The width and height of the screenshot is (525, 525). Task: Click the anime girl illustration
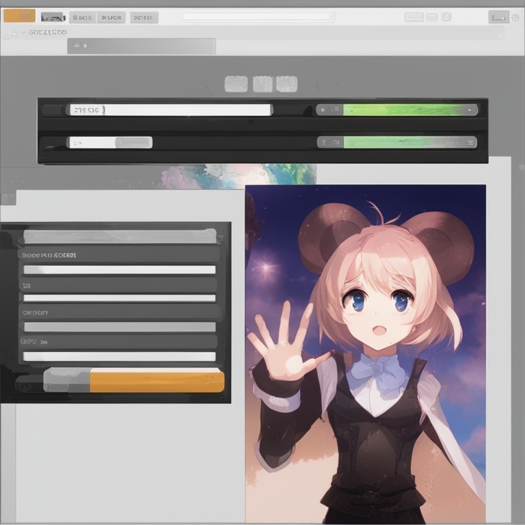click(365, 354)
